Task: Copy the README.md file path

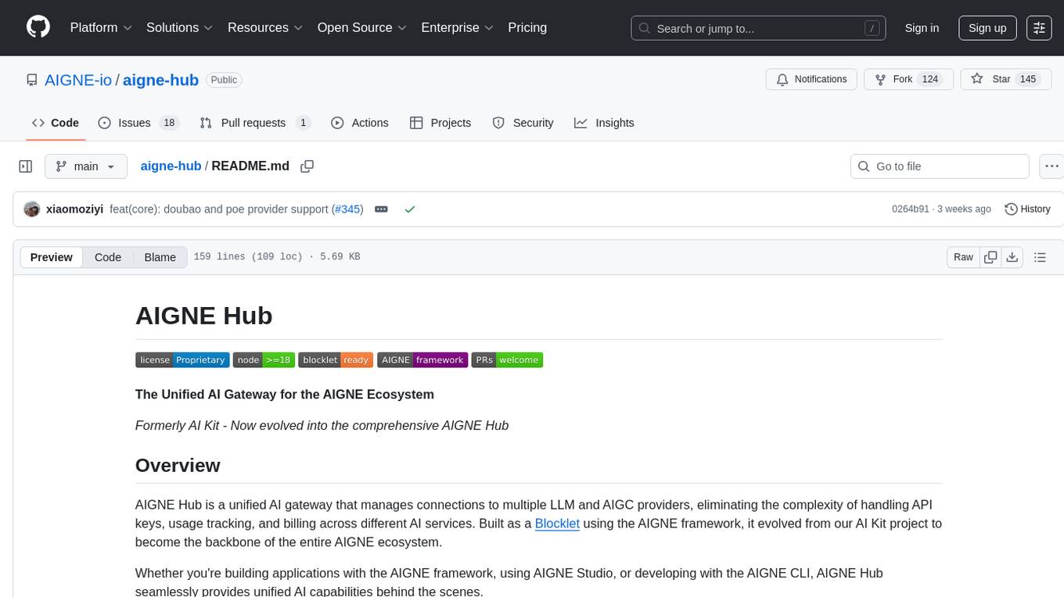Action: tap(307, 166)
